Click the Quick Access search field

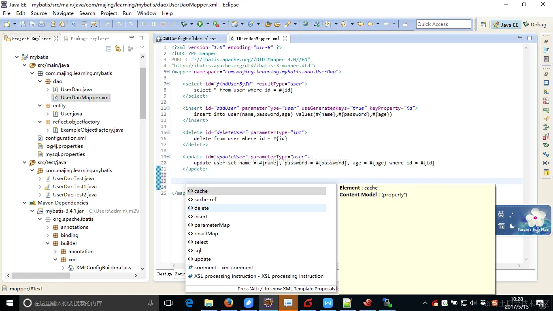pos(444,24)
